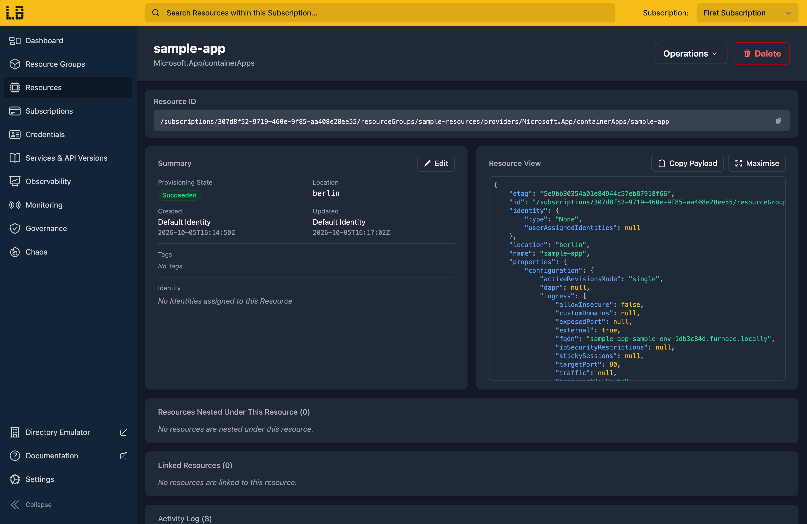Edit the resource summary
Viewport: 807px width, 524px height.
tap(436, 163)
